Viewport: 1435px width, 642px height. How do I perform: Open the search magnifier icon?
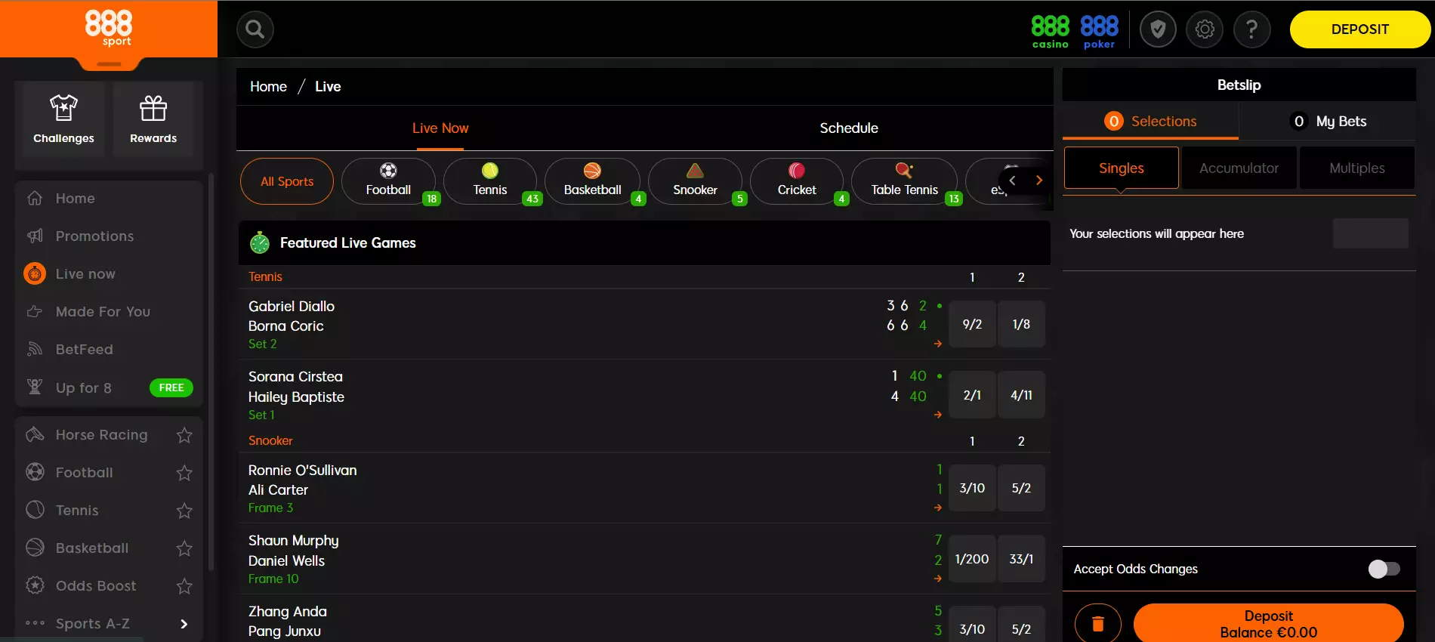click(x=255, y=29)
